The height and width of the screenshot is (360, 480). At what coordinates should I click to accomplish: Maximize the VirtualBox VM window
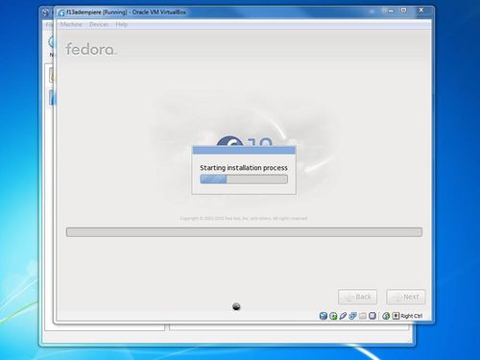(404, 11)
